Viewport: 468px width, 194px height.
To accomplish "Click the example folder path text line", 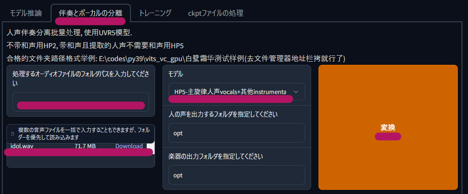I will (176, 59).
